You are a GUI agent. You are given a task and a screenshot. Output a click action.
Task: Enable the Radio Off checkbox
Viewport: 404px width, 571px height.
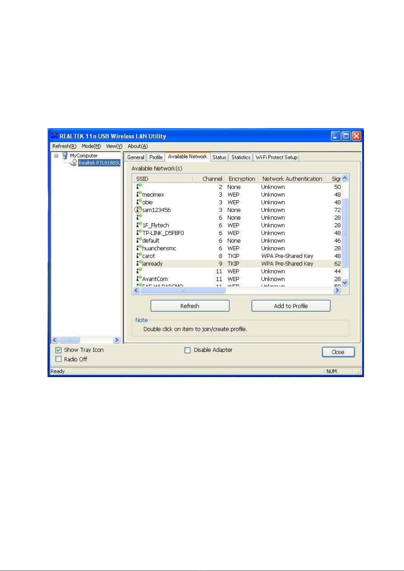pyautogui.click(x=58, y=359)
